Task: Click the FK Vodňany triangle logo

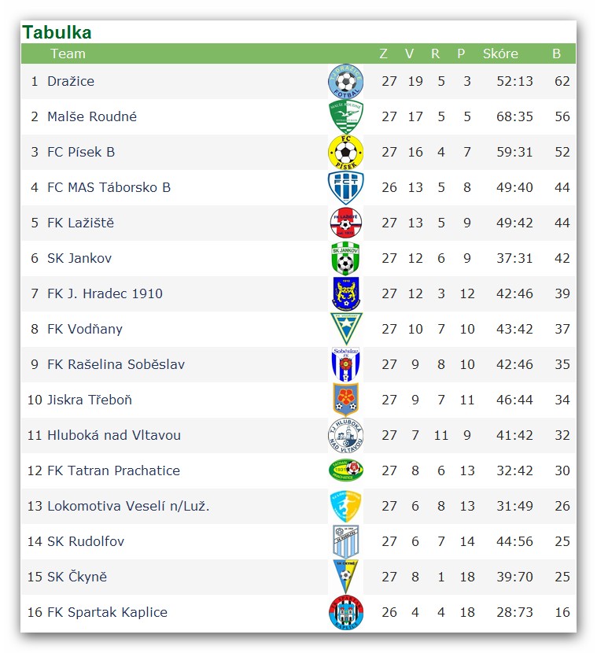Action: click(x=346, y=329)
